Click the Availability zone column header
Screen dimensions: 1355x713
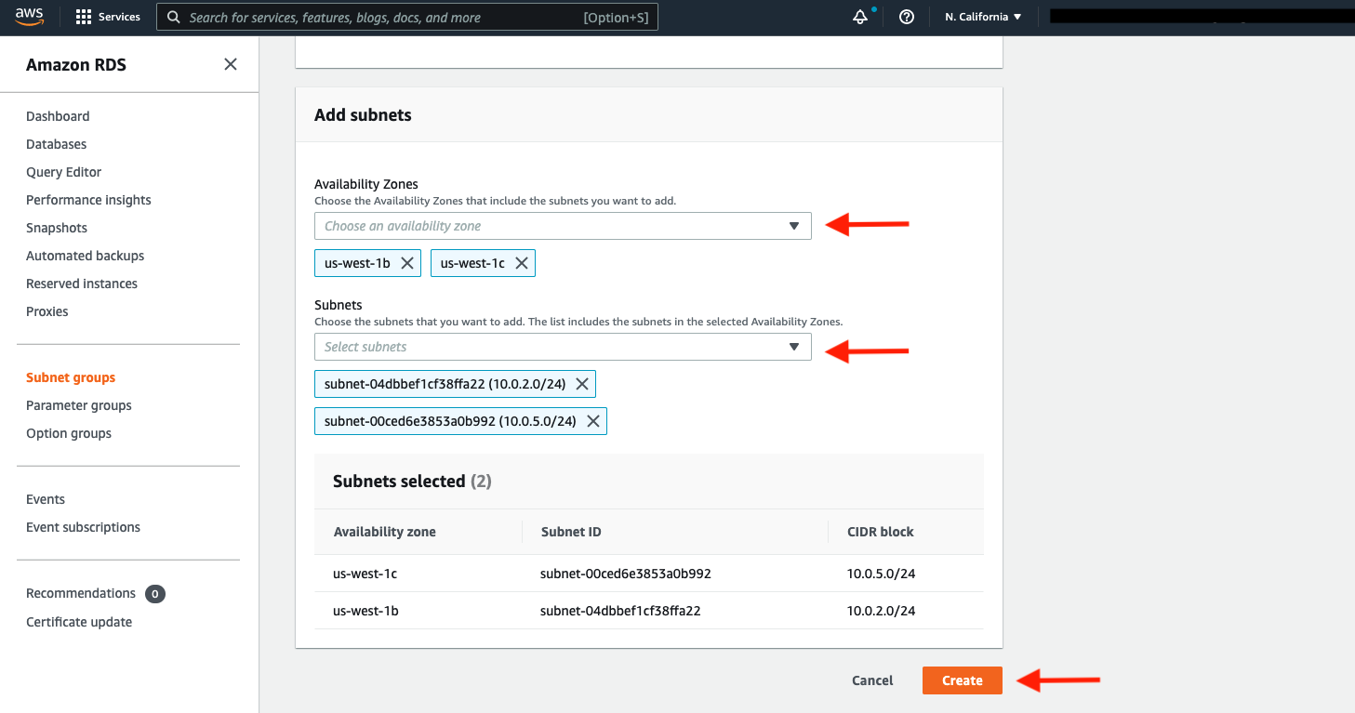pos(384,532)
